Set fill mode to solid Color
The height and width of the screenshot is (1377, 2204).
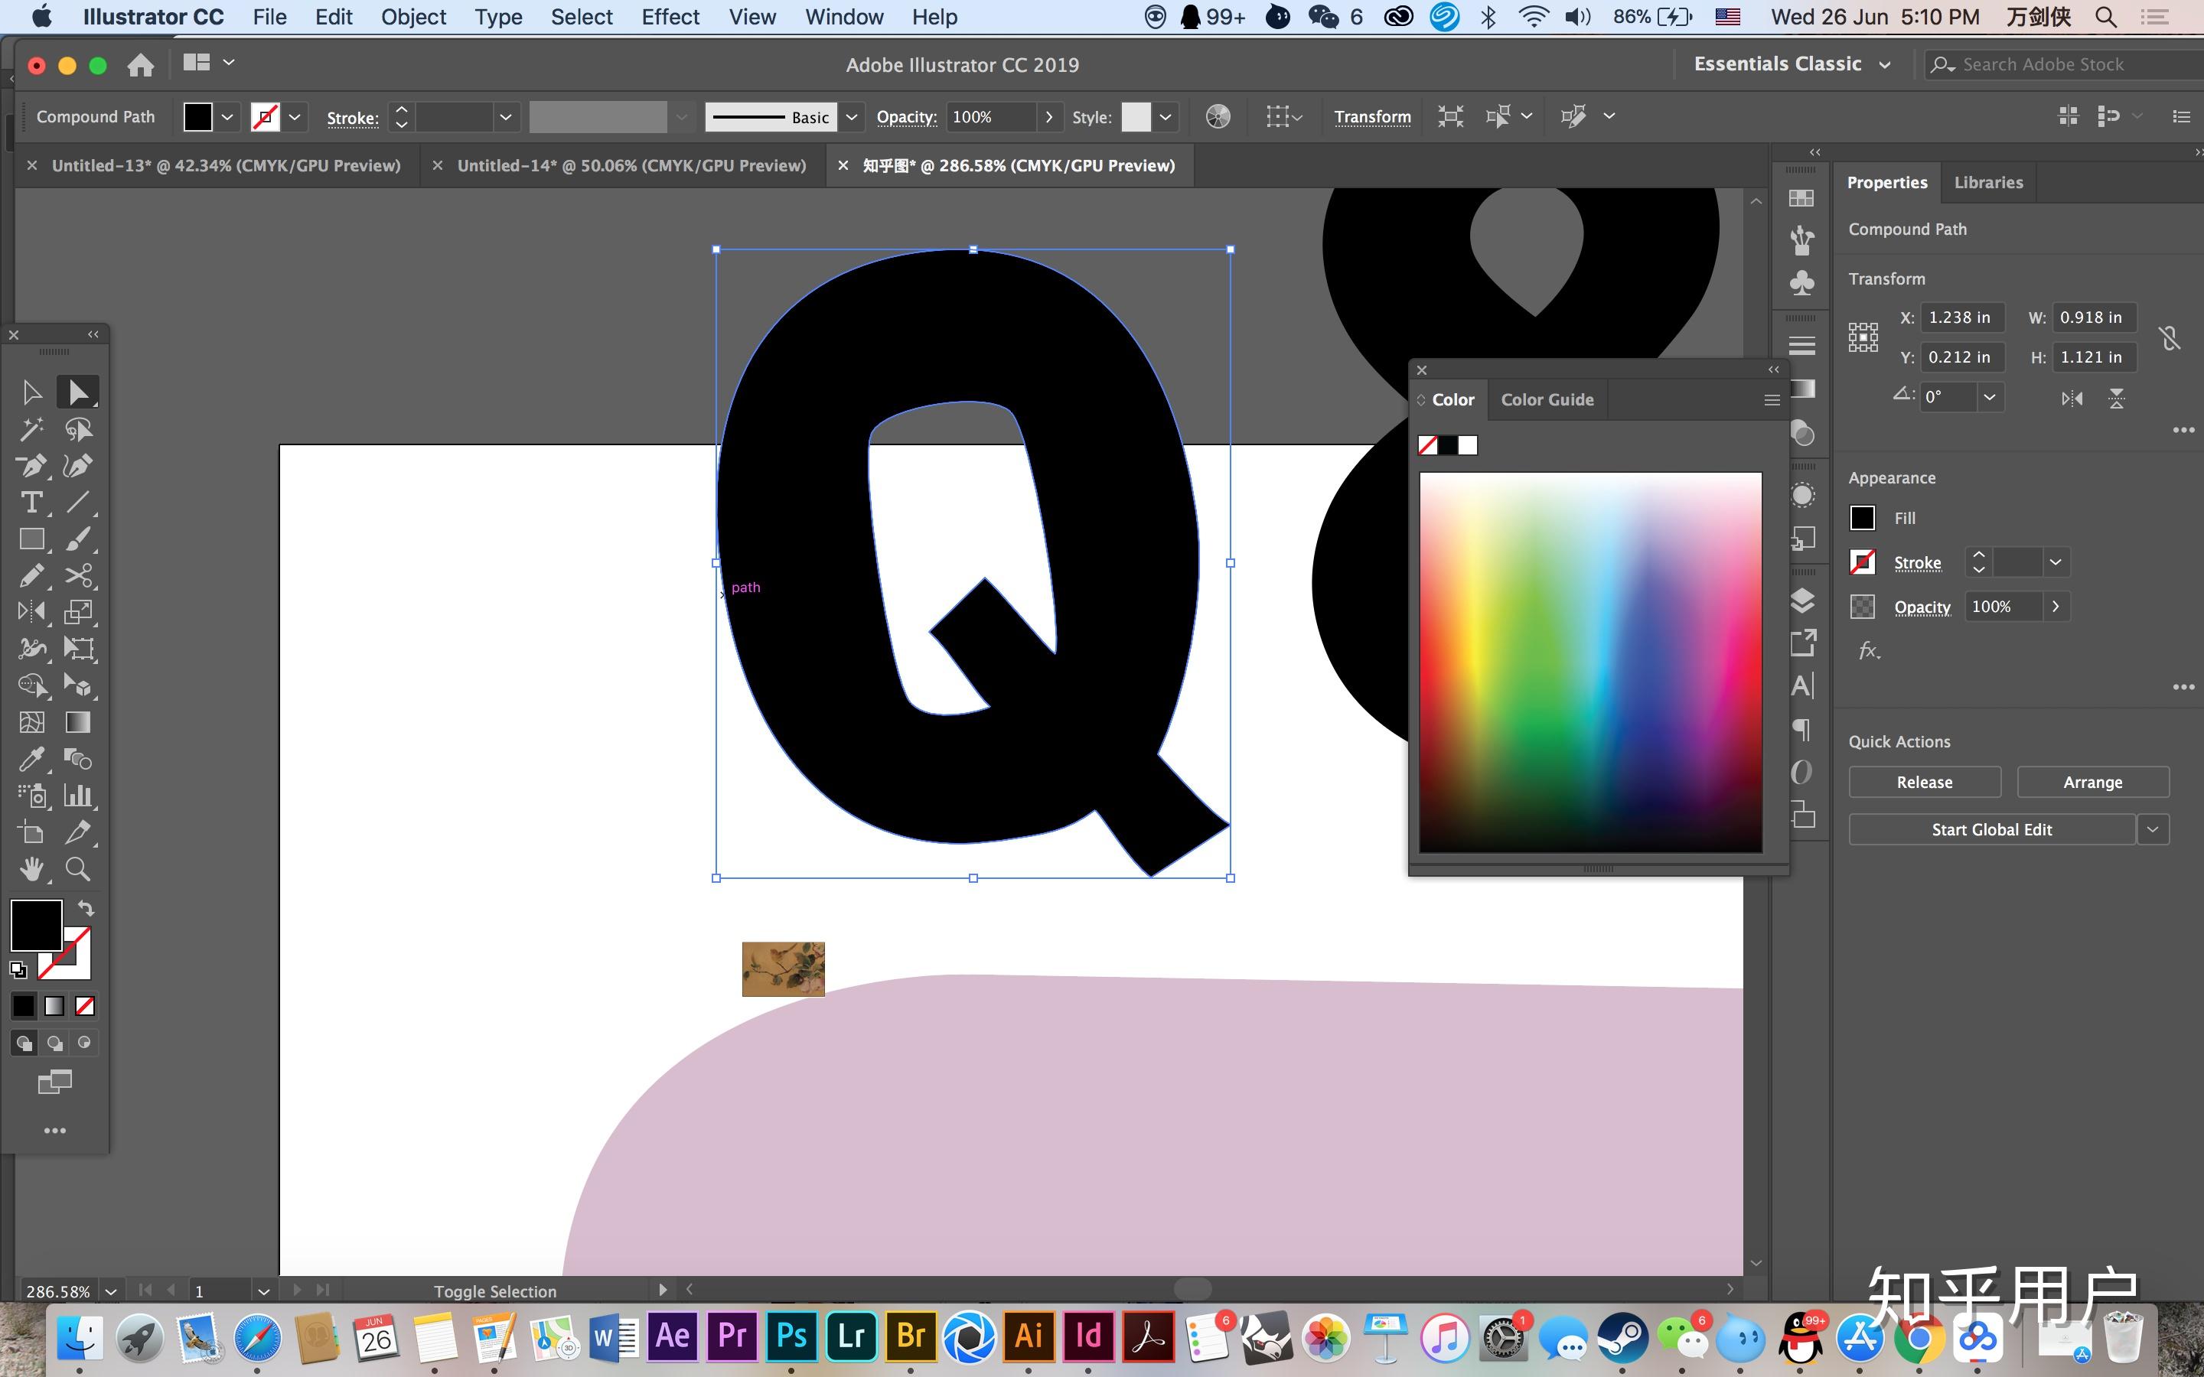24,1005
